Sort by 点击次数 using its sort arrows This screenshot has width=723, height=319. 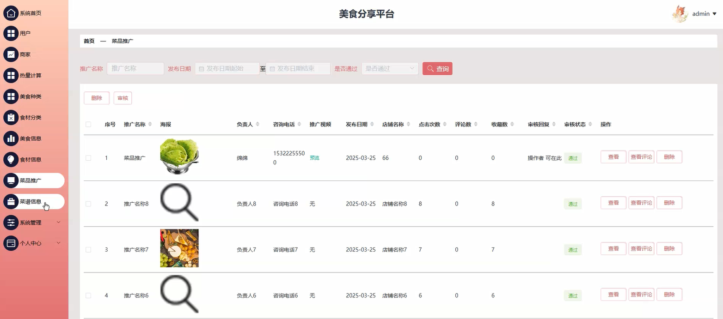pyautogui.click(x=444, y=124)
